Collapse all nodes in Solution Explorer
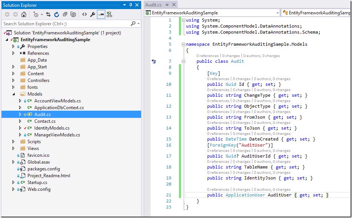This screenshot has height=218, width=352. (x=65, y=14)
